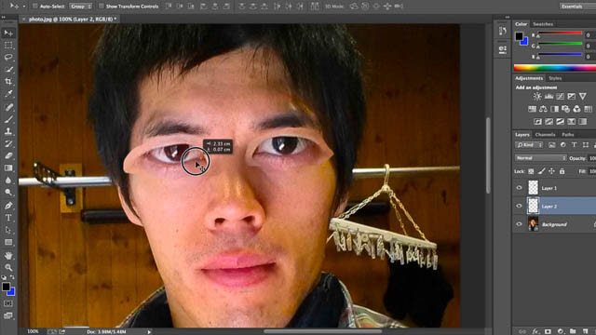
Task: Select the Quick Selection tool
Action: 8,70
